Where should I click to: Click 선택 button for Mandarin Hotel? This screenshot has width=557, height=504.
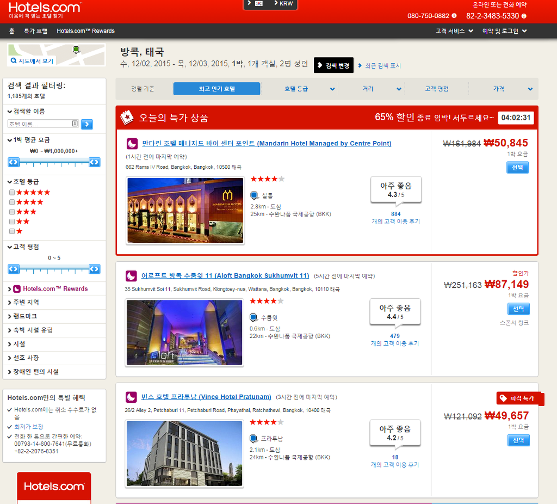pyautogui.click(x=517, y=168)
